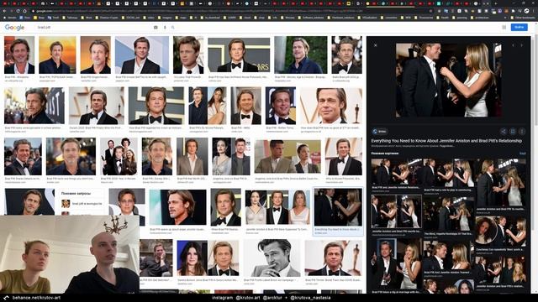This screenshot has width=538, height=302.
Task: Click the Google logo
Action: [14, 28]
